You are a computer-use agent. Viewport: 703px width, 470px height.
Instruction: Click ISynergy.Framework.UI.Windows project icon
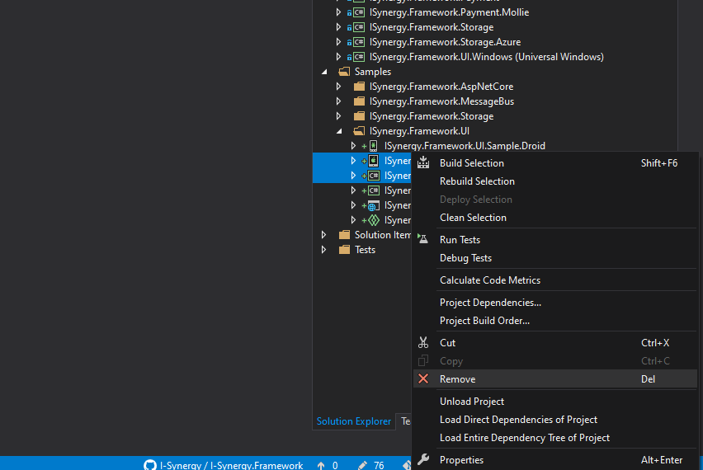(x=359, y=57)
